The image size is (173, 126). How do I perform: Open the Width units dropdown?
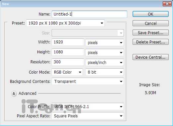(x=105, y=42)
